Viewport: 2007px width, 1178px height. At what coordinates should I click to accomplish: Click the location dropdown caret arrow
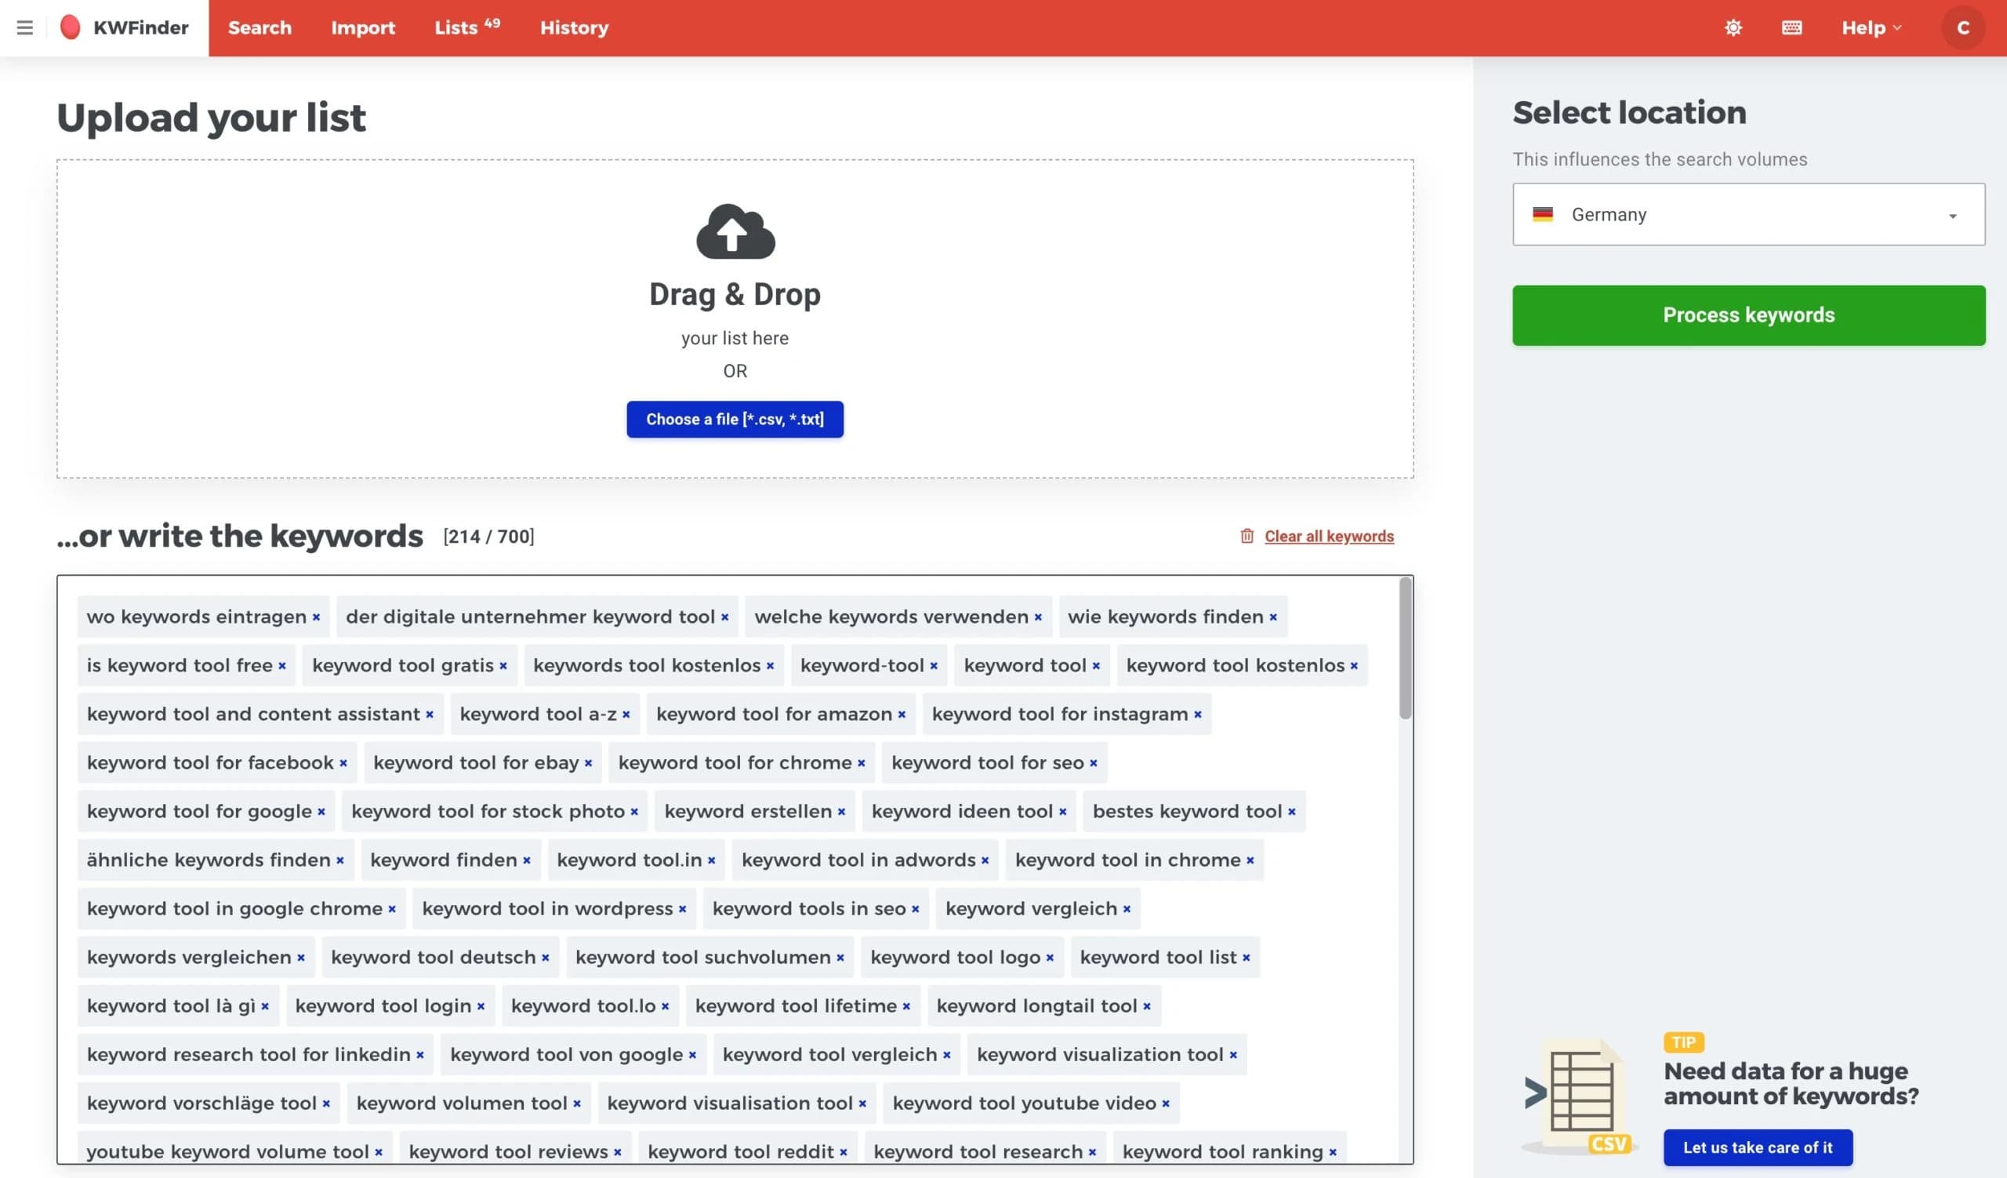(1952, 216)
